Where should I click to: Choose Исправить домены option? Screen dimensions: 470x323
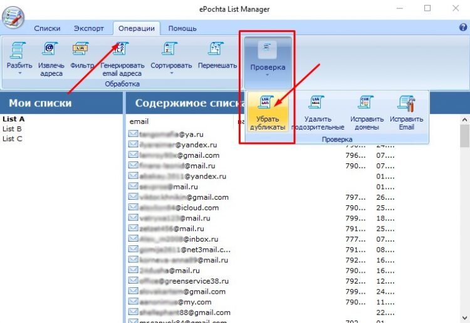tap(367, 113)
